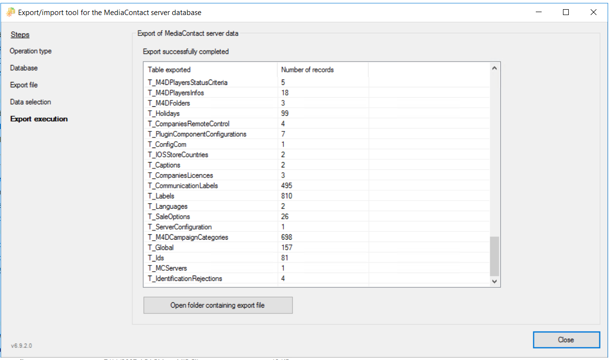Open the Export file step
This screenshot has height=360, width=612.
coord(24,85)
